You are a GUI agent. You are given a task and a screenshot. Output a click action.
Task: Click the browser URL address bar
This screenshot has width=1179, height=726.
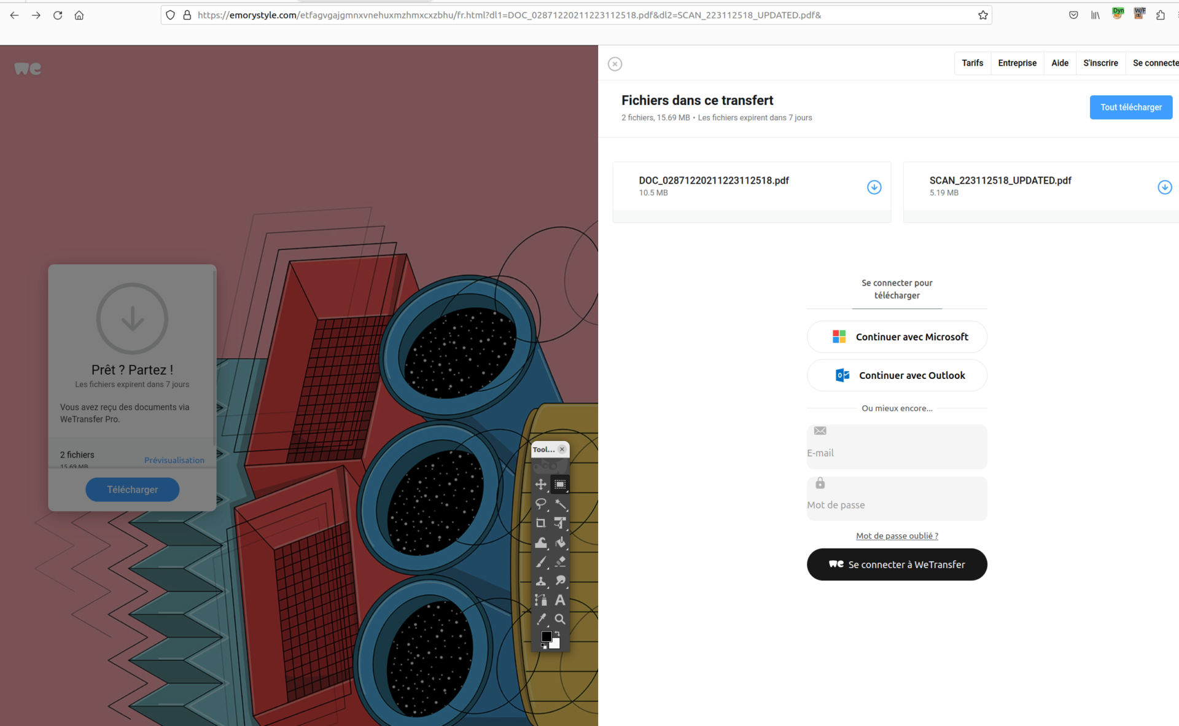point(576,15)
